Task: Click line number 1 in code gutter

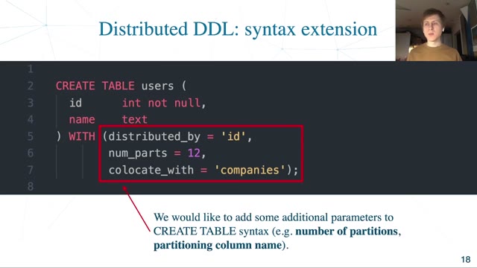Action: coord(31,69)
